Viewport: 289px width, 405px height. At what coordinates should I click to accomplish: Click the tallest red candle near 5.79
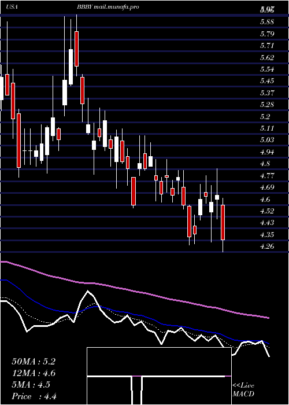click(x=76, y=49)
